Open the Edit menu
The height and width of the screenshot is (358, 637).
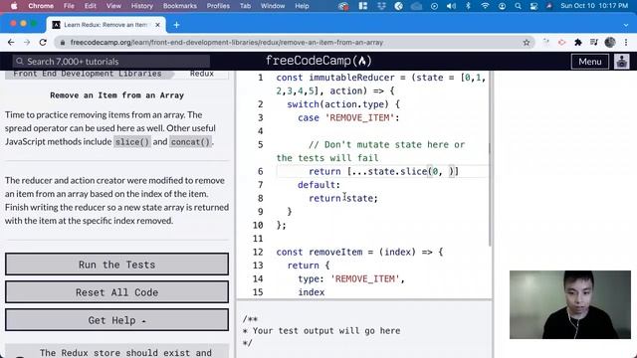tap(91, 6)
